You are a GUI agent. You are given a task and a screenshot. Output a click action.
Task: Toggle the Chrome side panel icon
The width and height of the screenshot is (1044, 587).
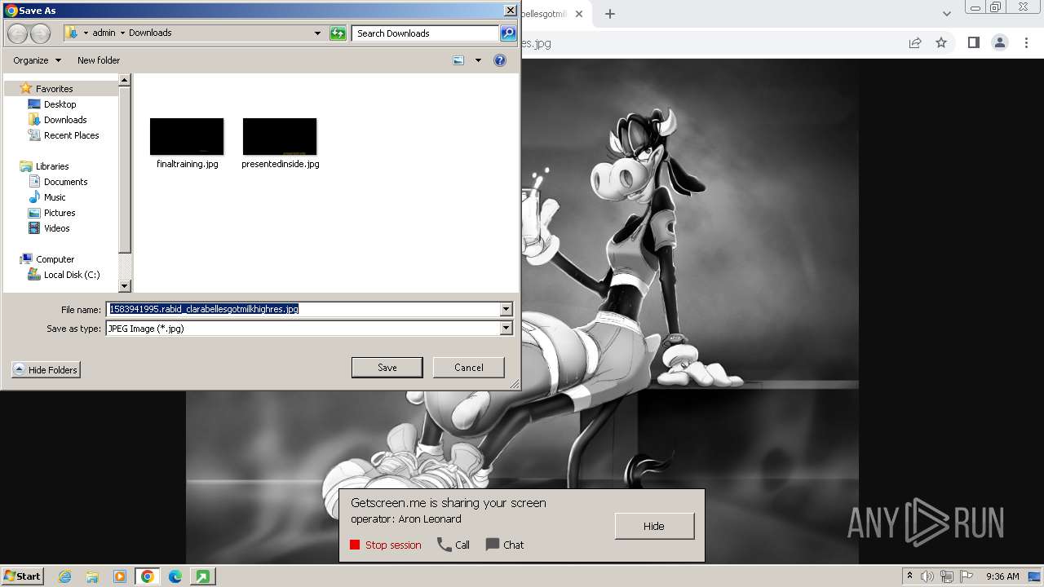(x=973, y=43)
